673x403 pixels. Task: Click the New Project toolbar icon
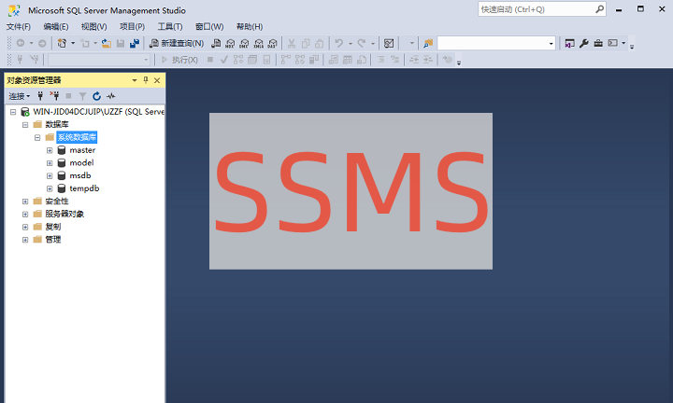[63, 43]
